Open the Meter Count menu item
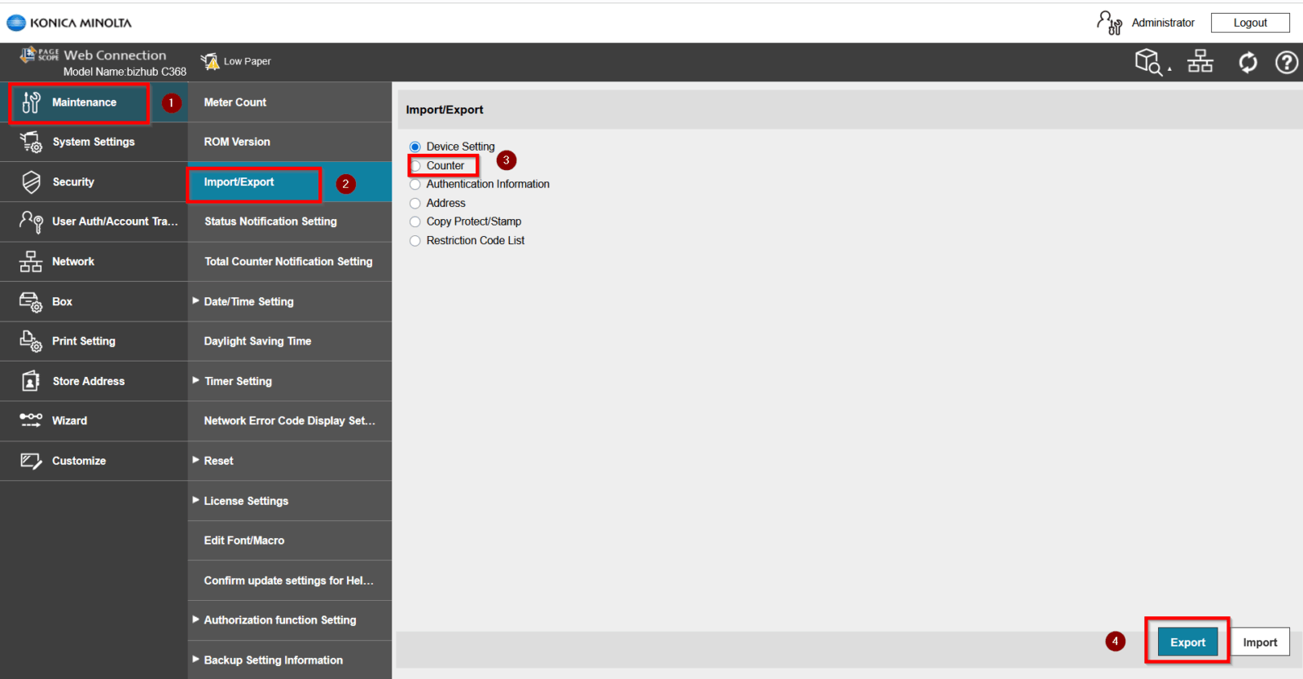The image size is (1303, 679). click(235, 103)
